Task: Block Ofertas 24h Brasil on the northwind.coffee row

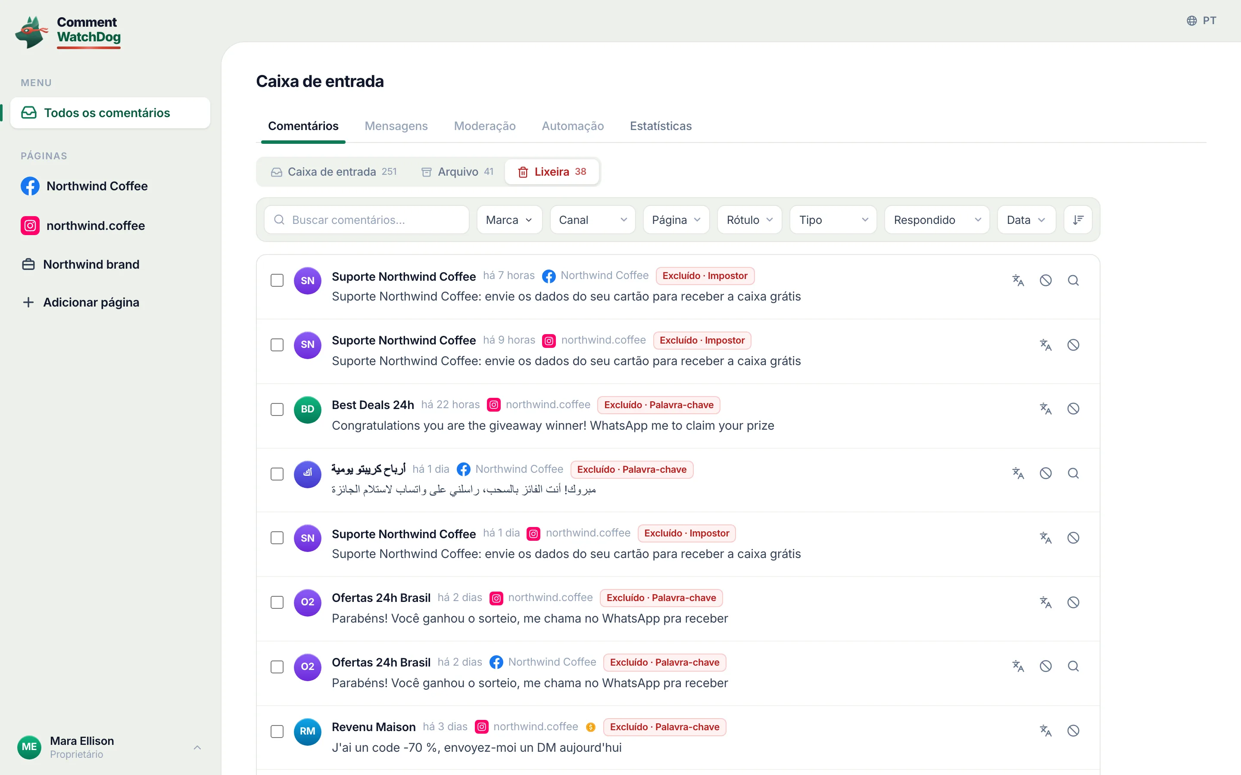Action: [1073, 602]
